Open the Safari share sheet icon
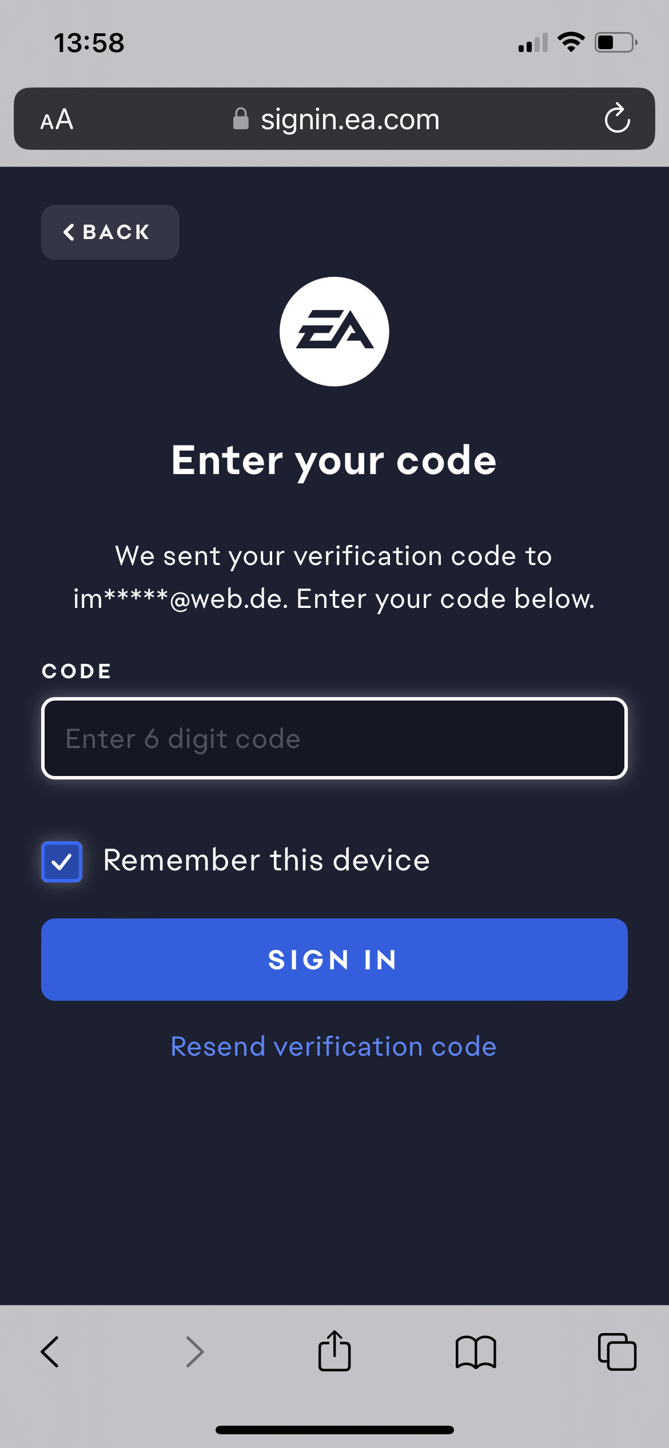The image size is (669, 1448). pyautogui.click(x=334, y=1351)
